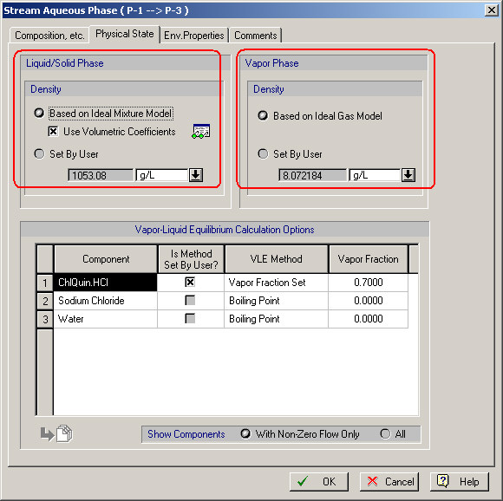Select liquid density Set By User radio
Viewport: 503px width, 501px height.
click(39, 154)
